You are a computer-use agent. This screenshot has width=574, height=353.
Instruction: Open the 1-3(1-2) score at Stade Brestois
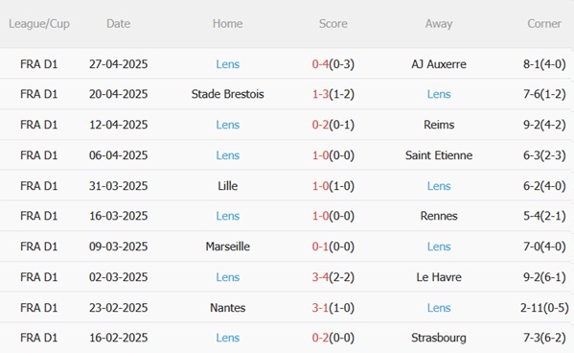pyautogui.click(x=333, y=94)
